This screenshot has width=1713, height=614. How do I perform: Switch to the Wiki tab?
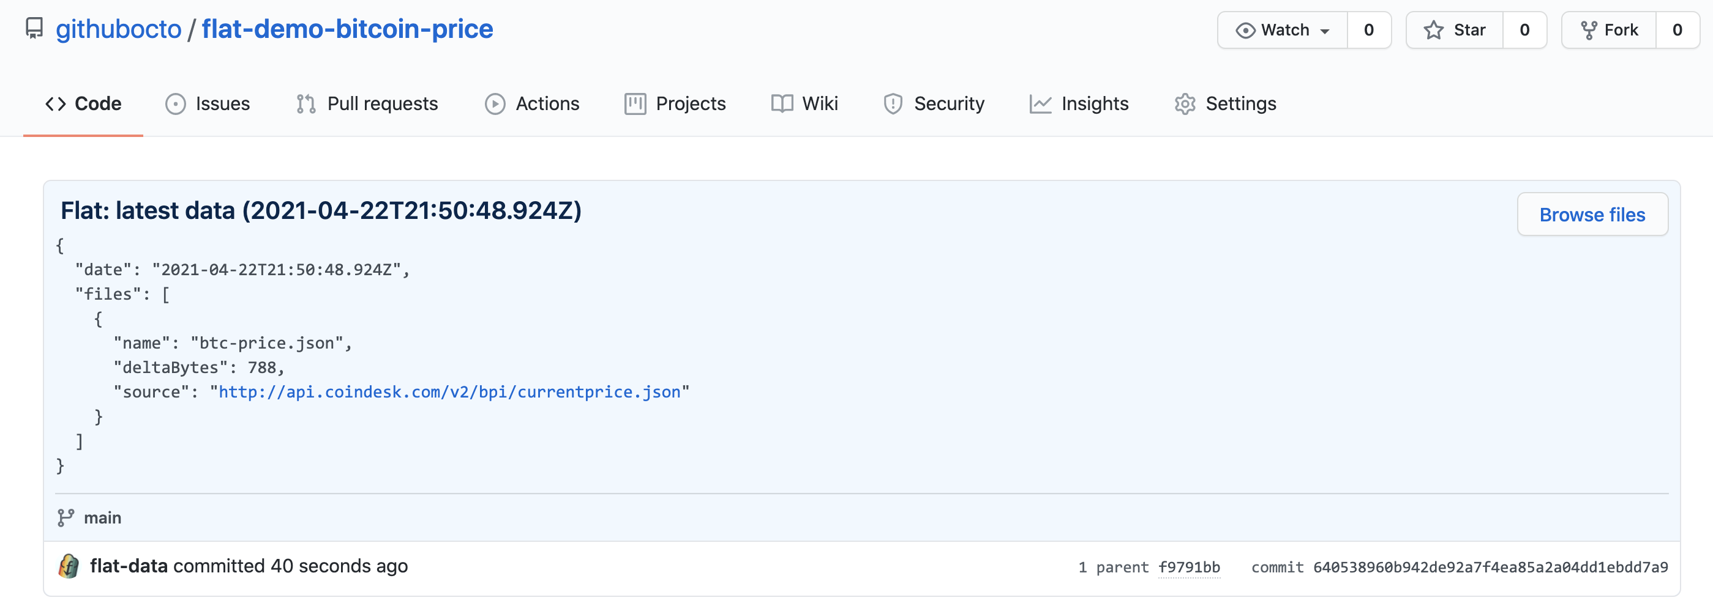804,104
